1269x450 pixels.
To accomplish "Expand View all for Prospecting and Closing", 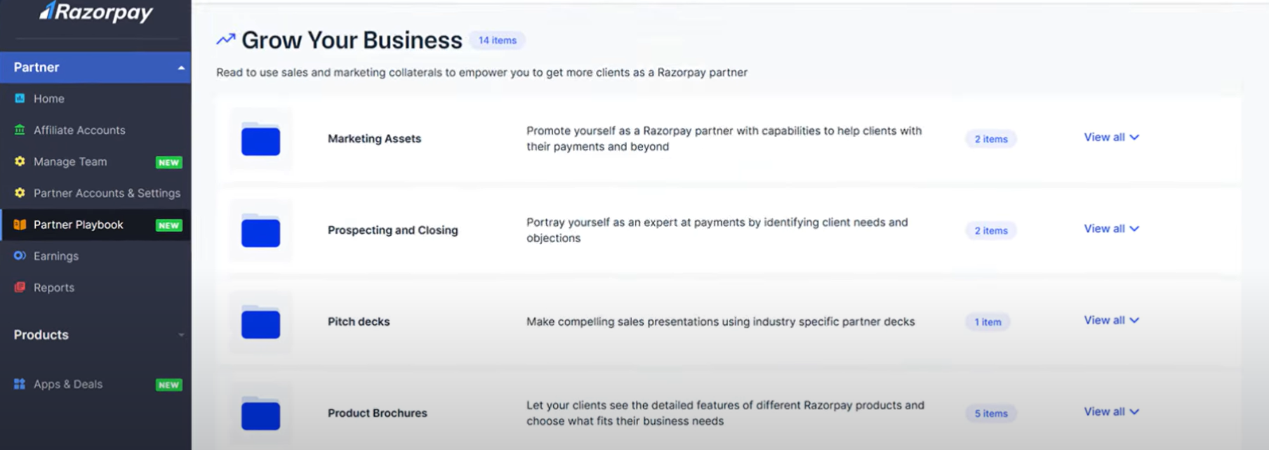I will (1111, 229).
